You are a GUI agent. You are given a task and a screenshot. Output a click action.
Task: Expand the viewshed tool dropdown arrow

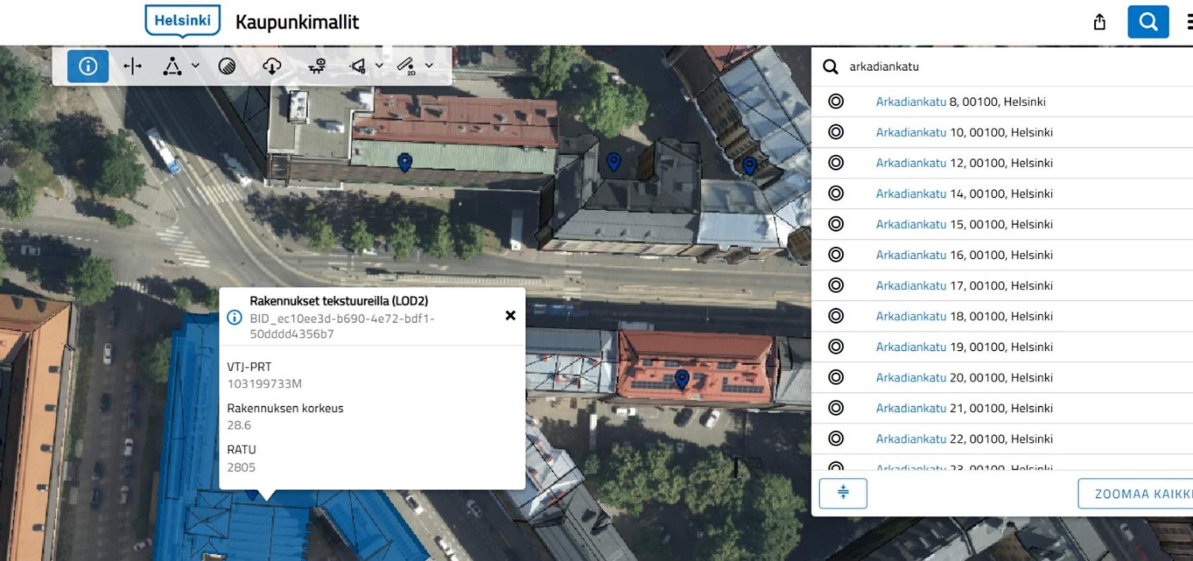click(x=379, y=66)
